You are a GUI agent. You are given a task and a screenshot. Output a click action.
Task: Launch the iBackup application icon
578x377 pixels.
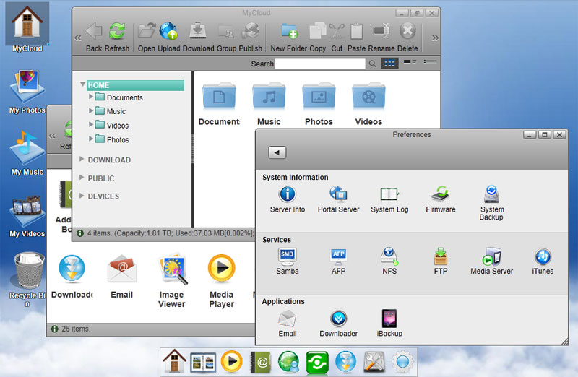point(389,318)
